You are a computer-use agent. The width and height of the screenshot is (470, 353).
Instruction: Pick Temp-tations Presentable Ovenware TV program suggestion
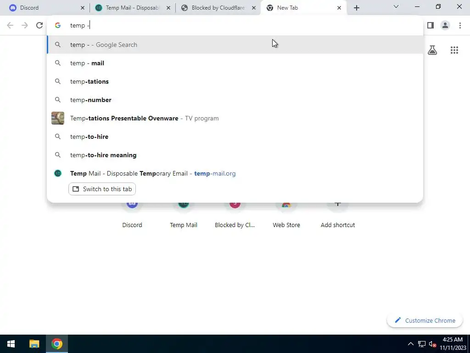[x=235, y=118]
